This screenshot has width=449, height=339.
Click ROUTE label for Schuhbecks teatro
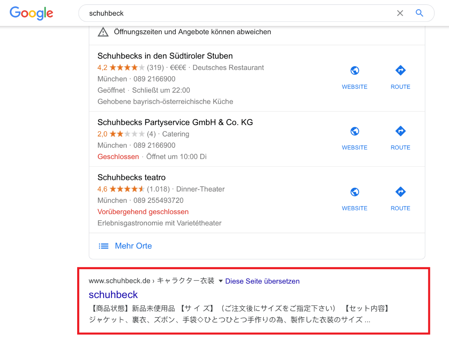[x=401, y=208]
